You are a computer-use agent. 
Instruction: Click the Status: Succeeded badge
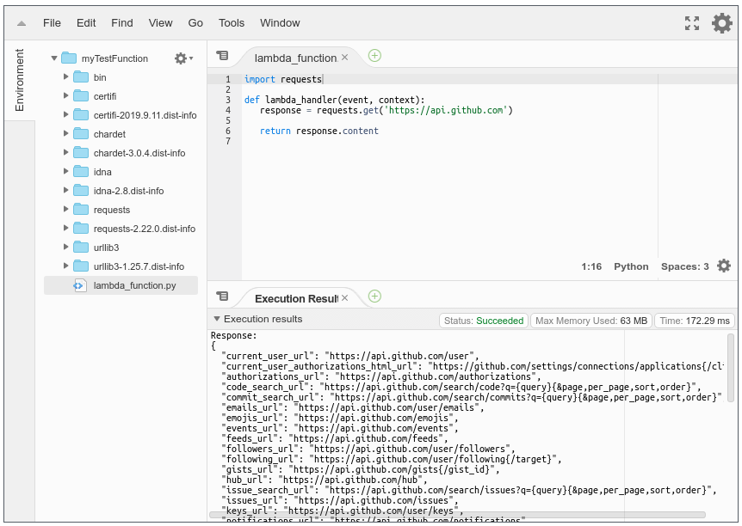484,321
